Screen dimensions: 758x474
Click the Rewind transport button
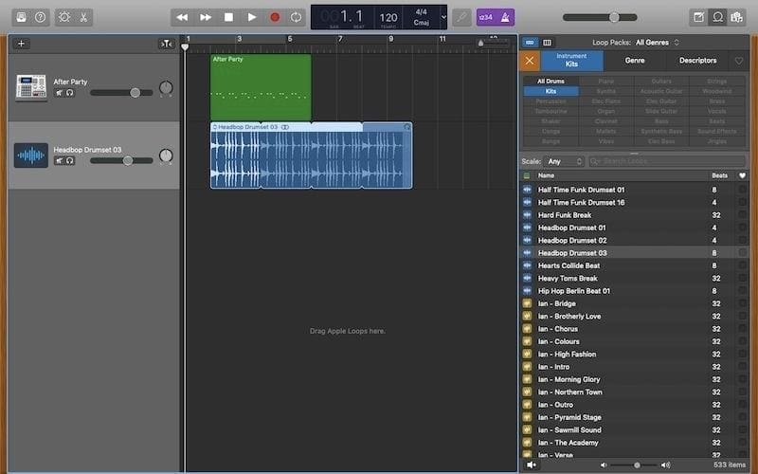point(182,17)
